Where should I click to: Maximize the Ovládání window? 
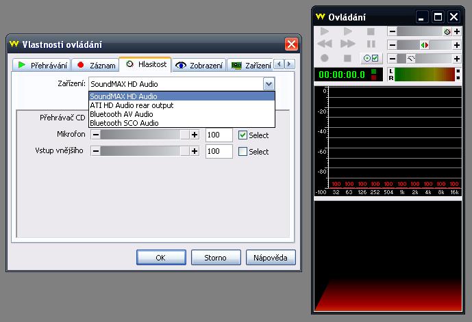point(438,17)
